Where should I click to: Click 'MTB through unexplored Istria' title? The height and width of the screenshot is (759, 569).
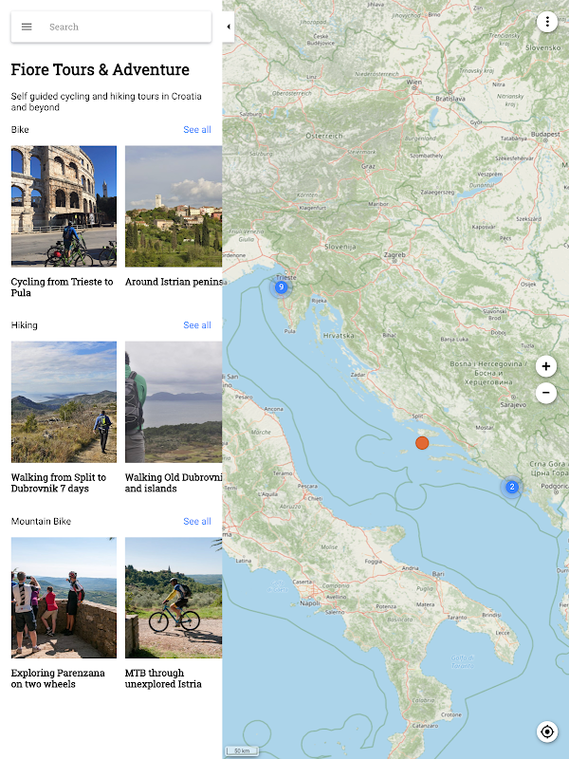click(x=163, y=678)
